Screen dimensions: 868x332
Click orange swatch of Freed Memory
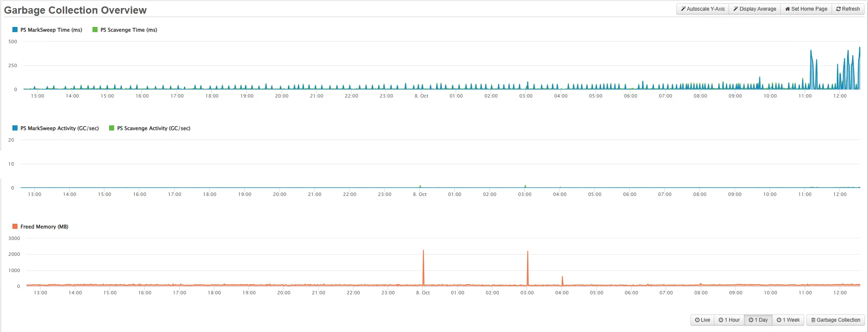15,226
